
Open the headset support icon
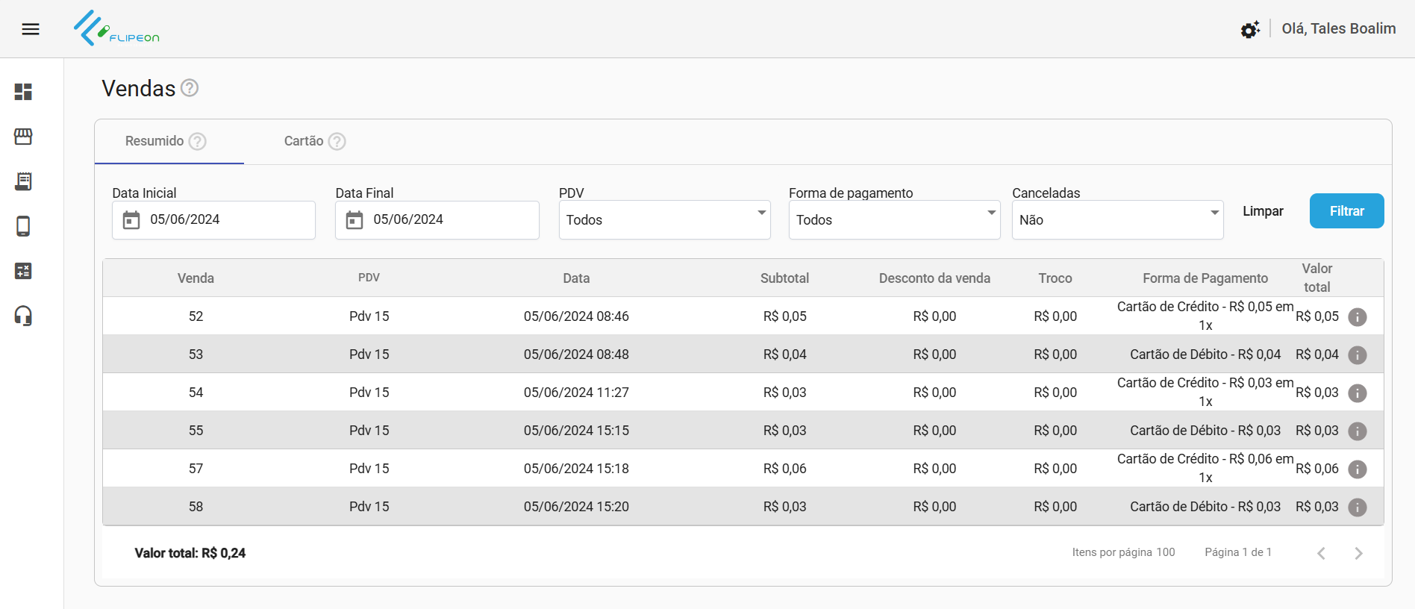23,316
